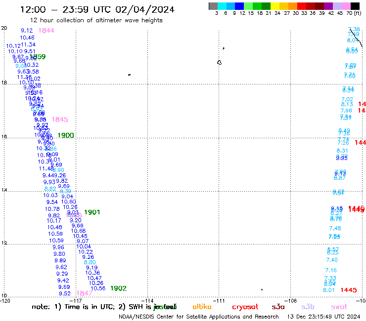This screenshot has width=366, height=321.
Task: Click the longitude axis label '-114'
Action: click(147, 301)
